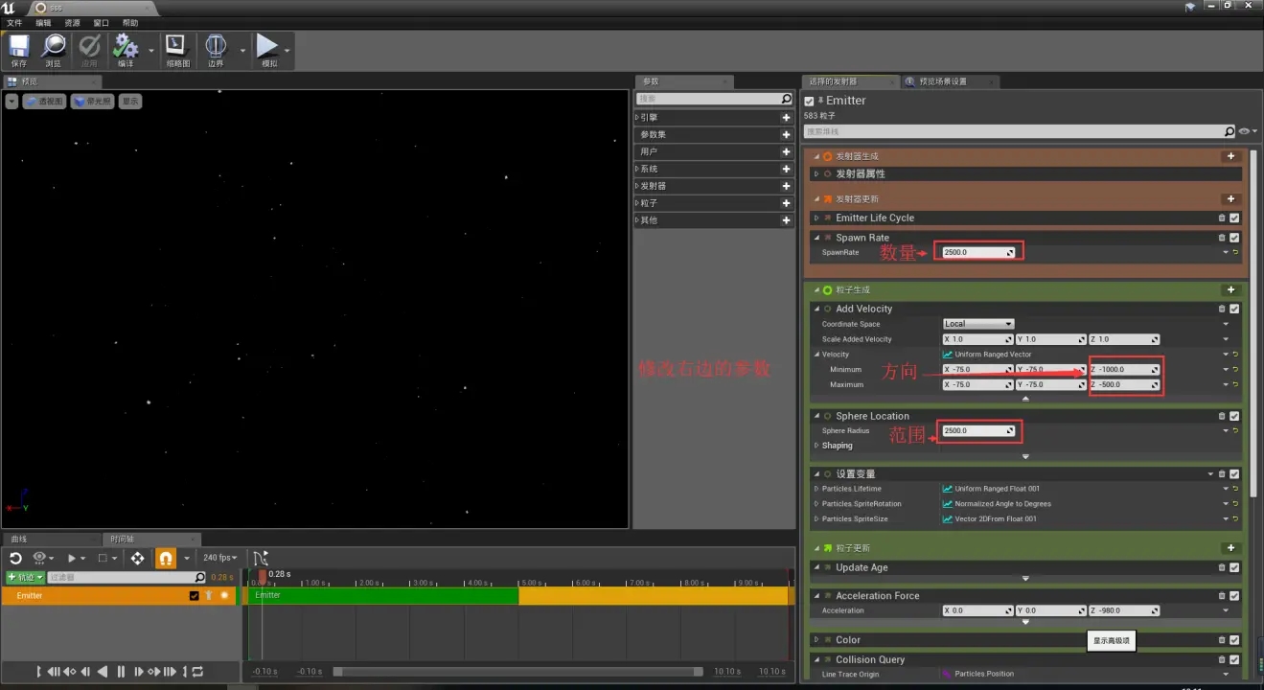Click the Sphere Radius value field
Screen dimensions: 1264x690
978,430
